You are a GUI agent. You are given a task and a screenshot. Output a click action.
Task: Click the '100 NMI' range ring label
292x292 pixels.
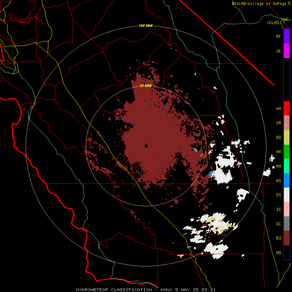[146, 26]
